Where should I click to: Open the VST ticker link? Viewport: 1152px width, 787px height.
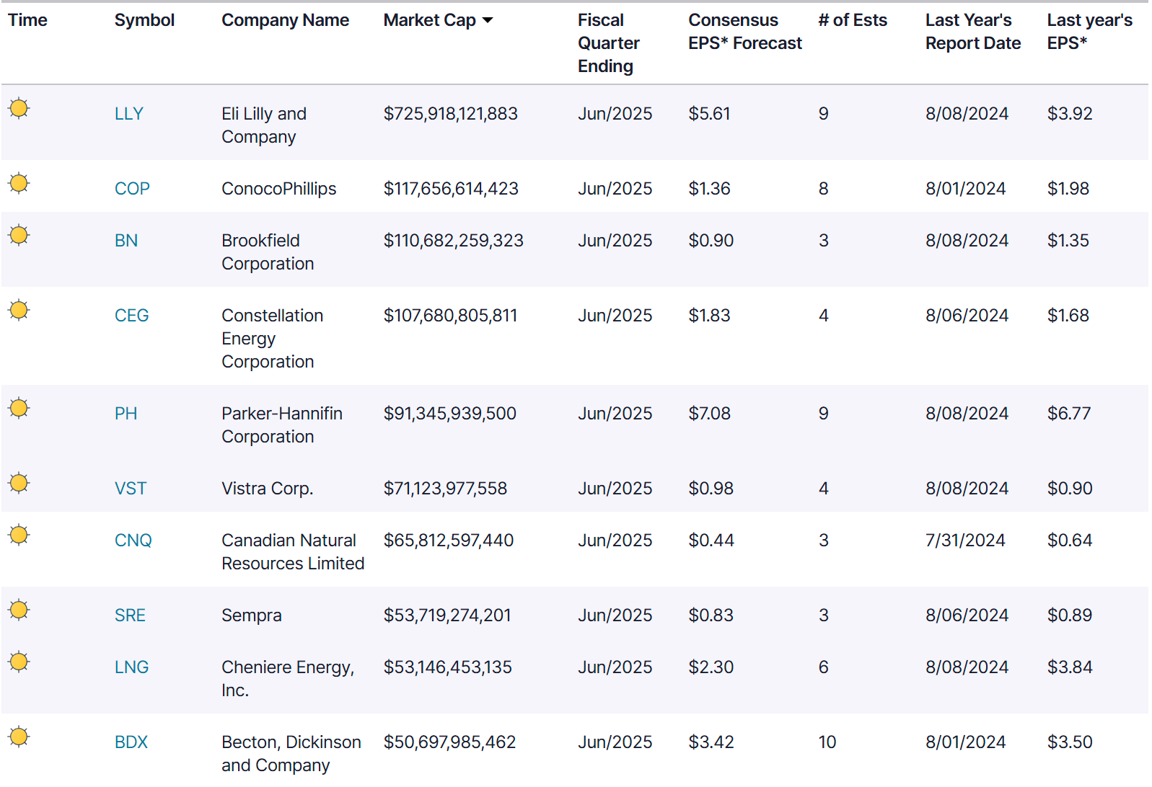click(x=130, y=489)
